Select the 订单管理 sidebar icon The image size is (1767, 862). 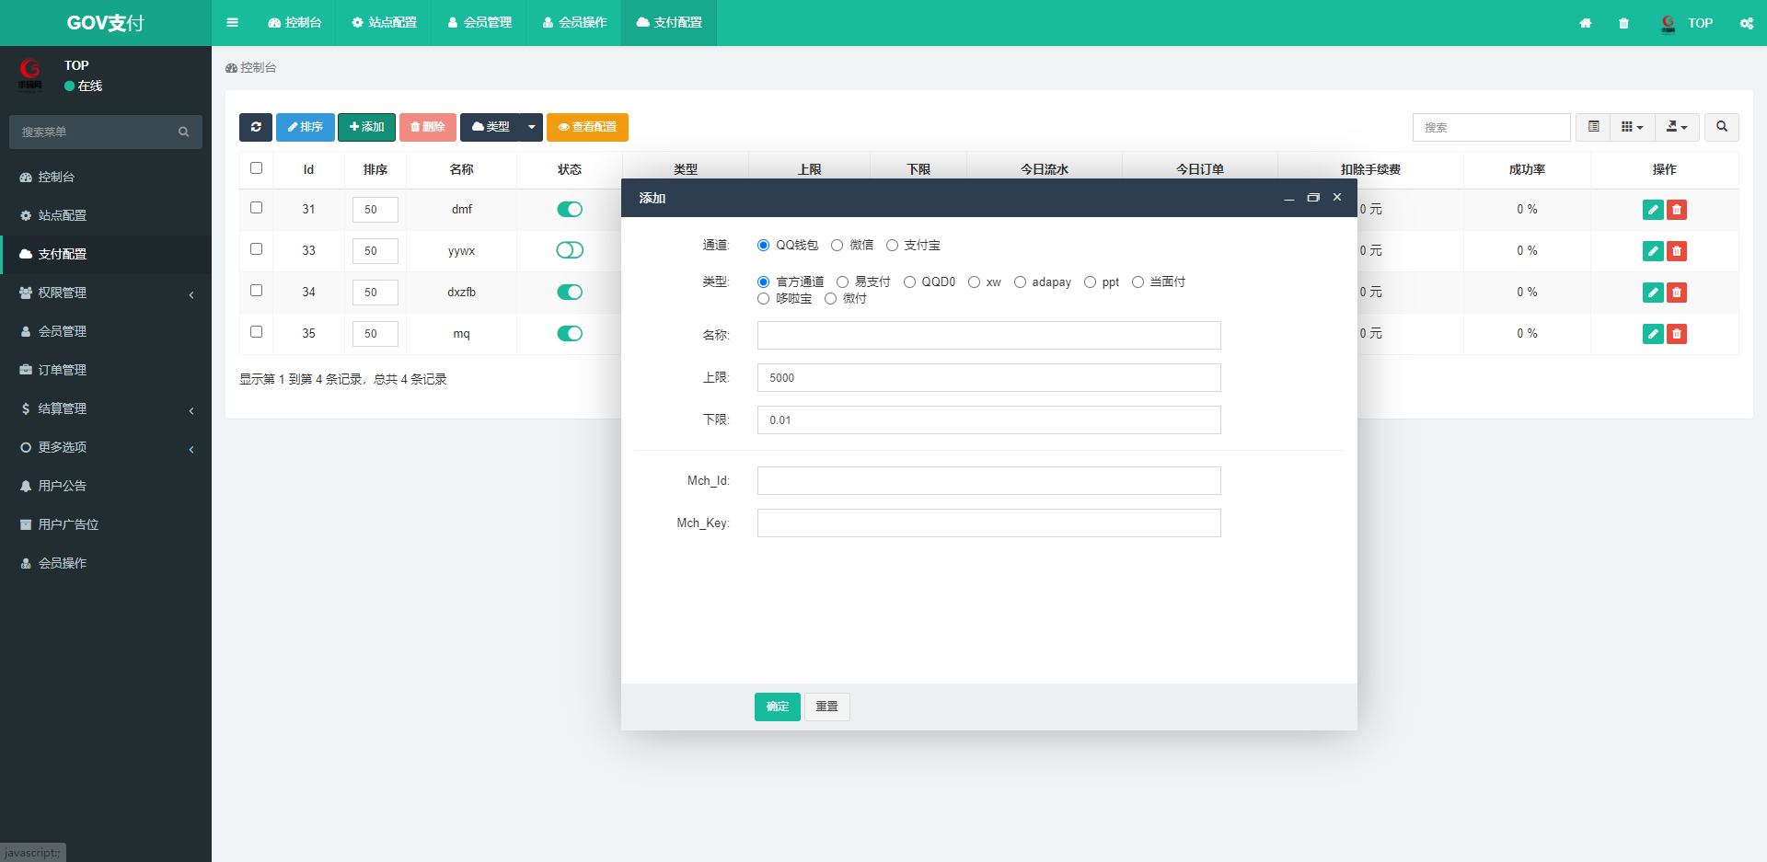pos(26,370)
